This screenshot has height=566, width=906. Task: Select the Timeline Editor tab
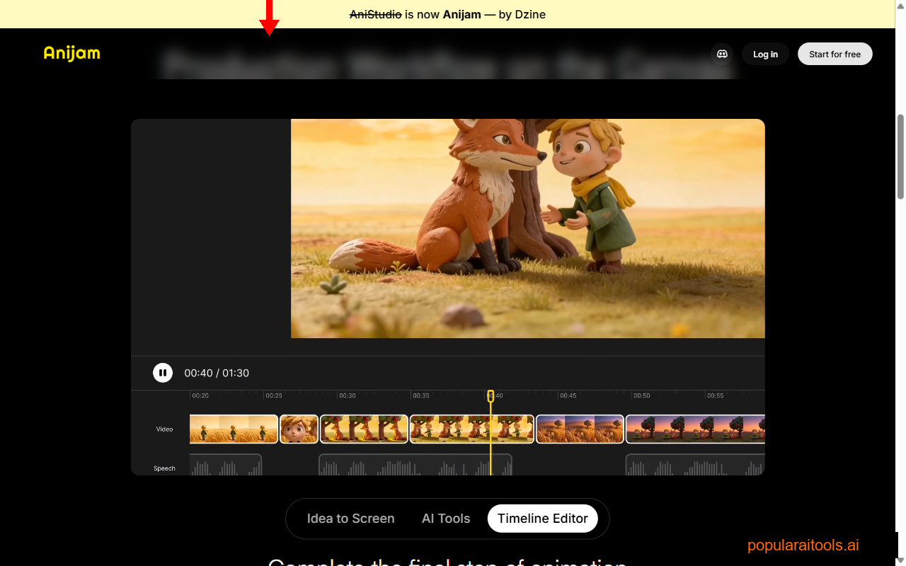point(543,519)
